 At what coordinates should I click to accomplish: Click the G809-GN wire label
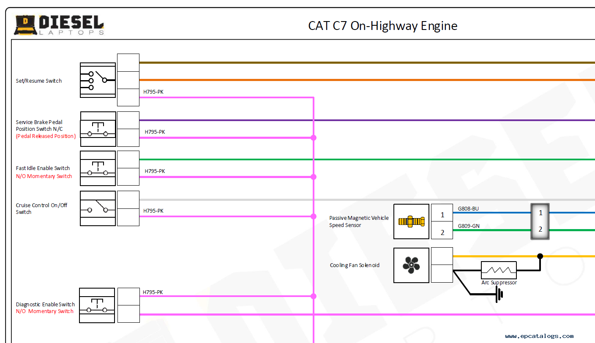point(469,226)
